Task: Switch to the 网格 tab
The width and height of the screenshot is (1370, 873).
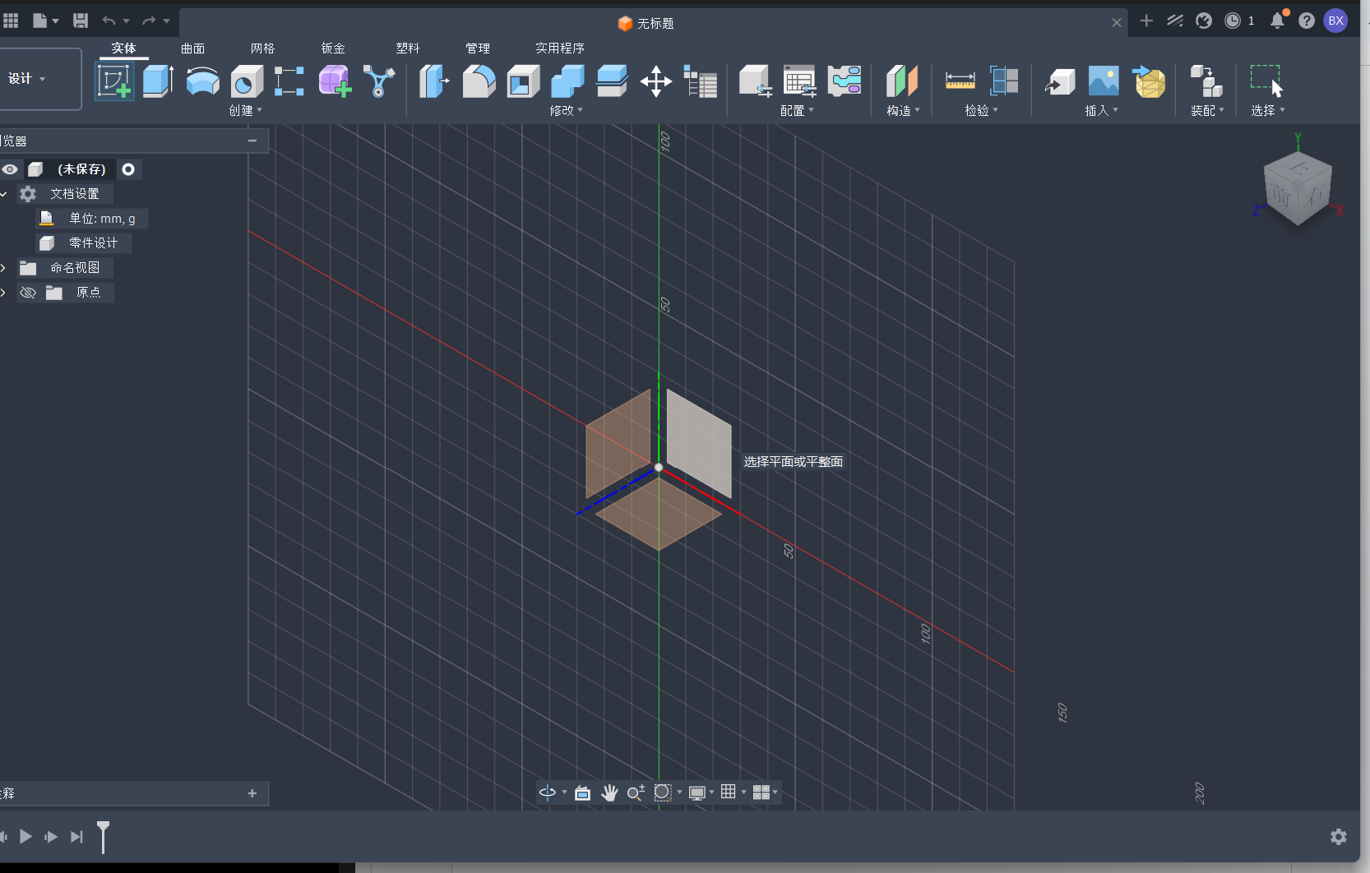Action: (263, 48)
